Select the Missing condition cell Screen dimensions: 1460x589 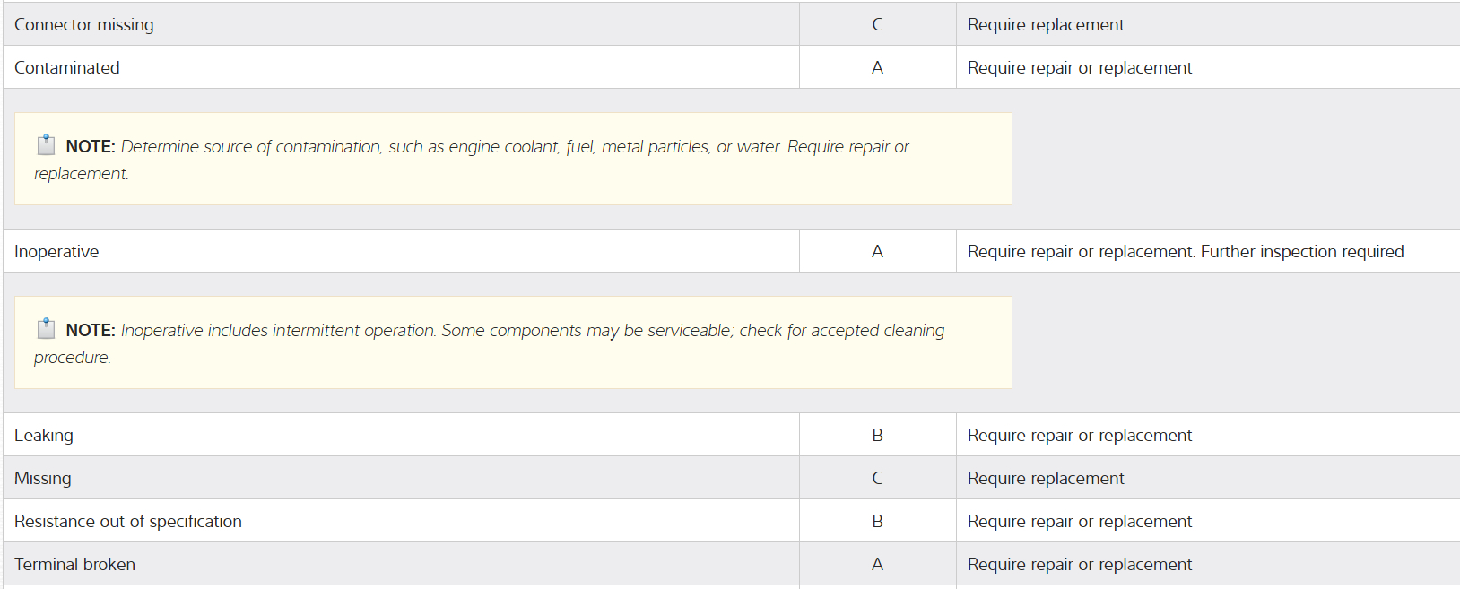[43, 479]
